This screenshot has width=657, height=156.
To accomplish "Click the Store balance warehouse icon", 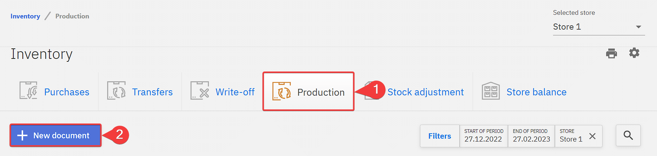I will (491, 91).
